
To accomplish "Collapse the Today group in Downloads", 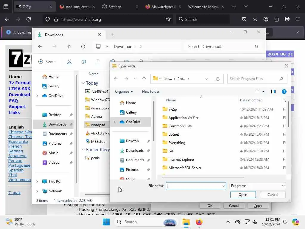I will (x=83, y=83).
